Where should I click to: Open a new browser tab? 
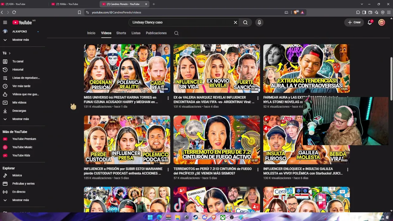click(154, 4)
